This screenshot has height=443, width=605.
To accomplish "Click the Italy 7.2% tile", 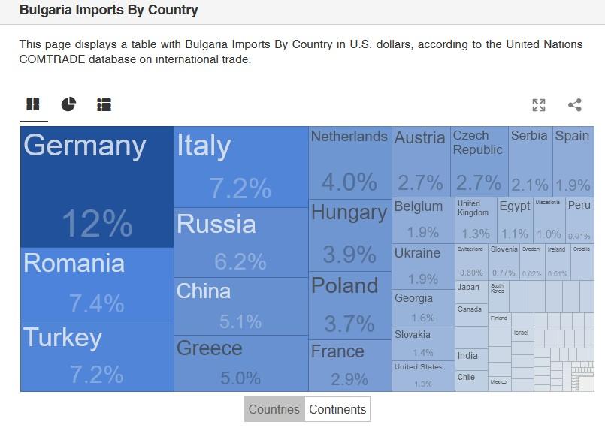I will 241,167.
